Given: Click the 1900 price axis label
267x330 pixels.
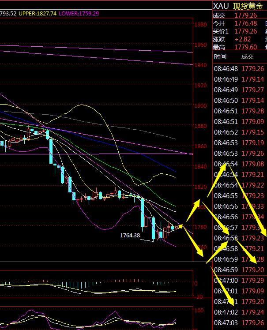Looking at the screenshot, I should (200, 106).
